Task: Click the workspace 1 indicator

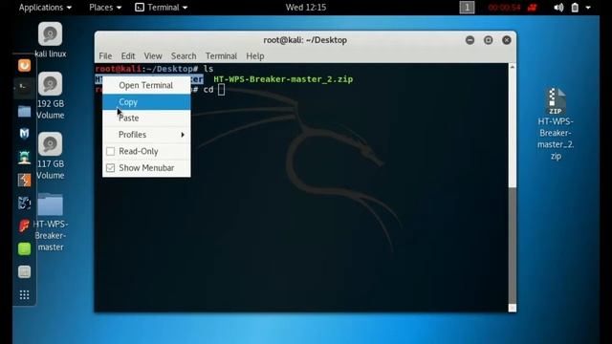Action: (467, 8)
